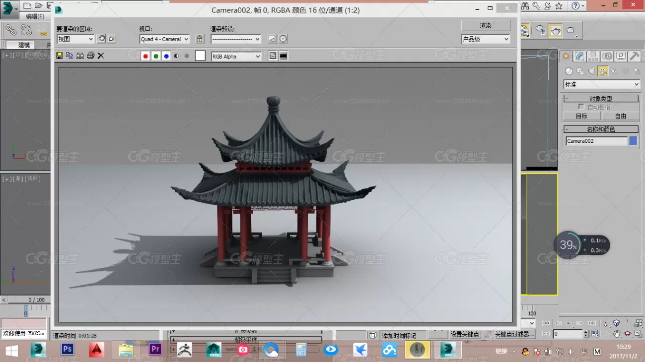
Task: Open the 编辑(E) menu
Action: (35, 16)
